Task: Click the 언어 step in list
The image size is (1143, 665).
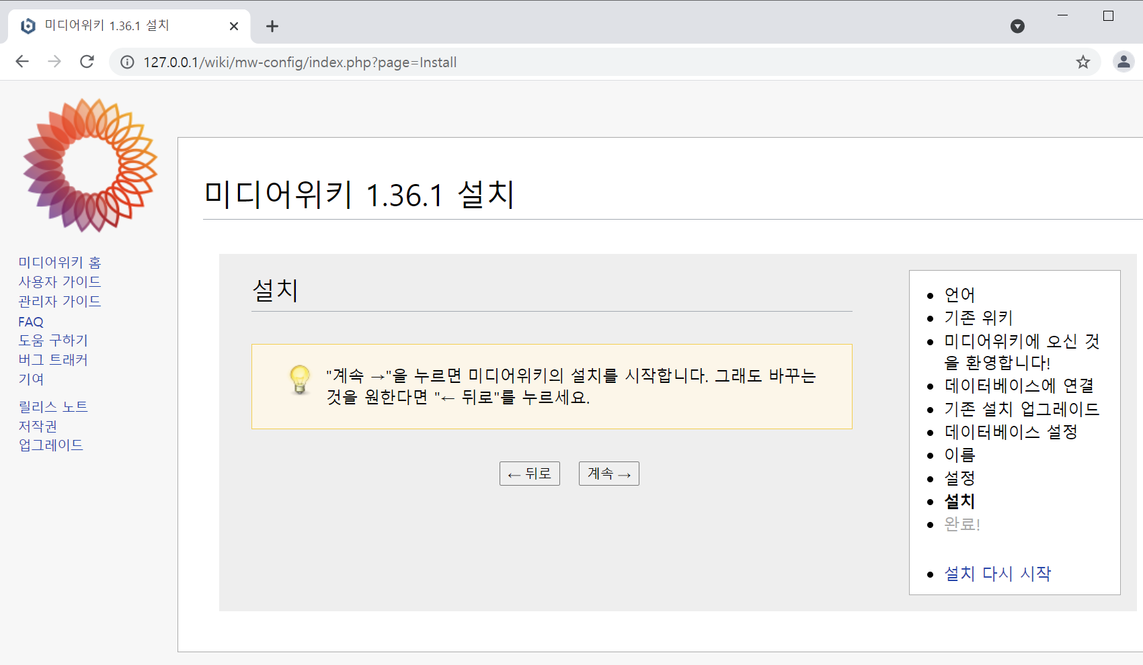Action: (x=959, y=295)
